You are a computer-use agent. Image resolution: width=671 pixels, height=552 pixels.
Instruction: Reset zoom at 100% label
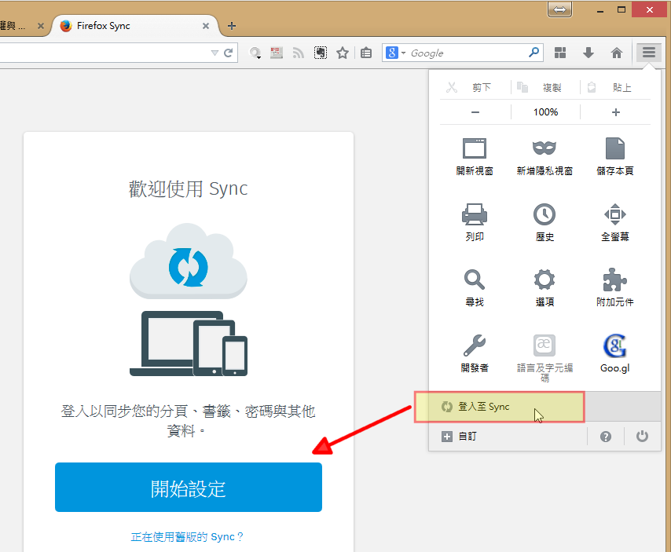(x=545, y=112)
